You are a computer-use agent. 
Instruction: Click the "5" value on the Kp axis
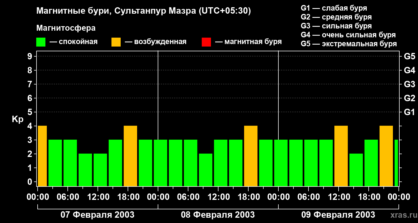click(30, 112)
